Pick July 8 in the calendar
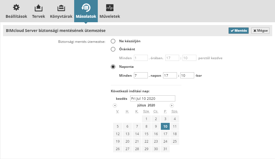This screenshot has height=159, width=275. [x=146, y=126]
